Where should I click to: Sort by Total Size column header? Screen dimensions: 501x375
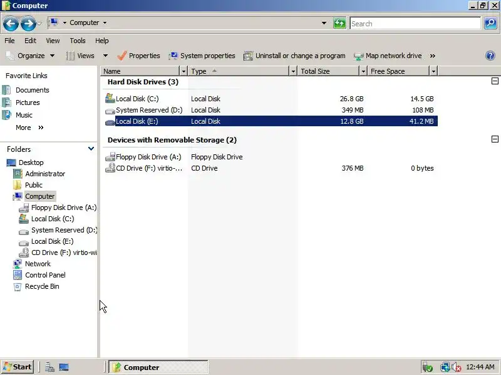329,71
